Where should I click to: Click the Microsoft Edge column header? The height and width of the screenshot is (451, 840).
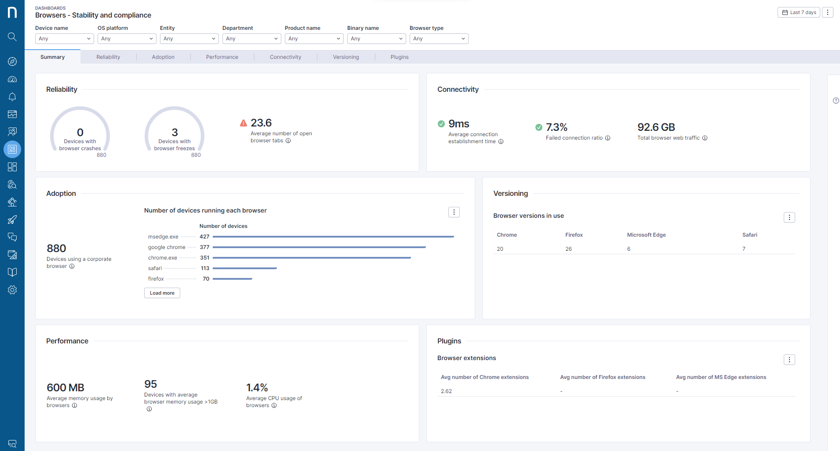click(647, 235)
